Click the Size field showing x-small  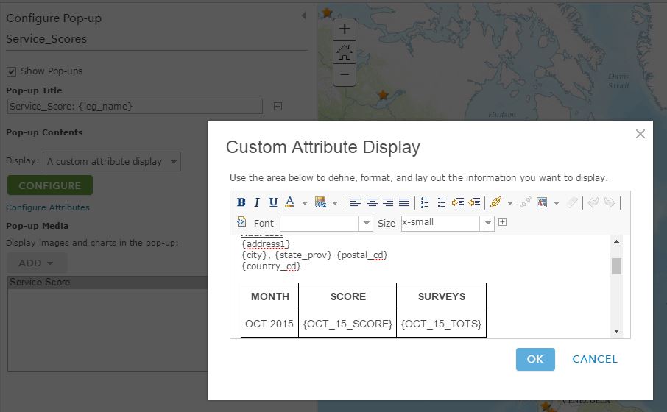point(440,223)
